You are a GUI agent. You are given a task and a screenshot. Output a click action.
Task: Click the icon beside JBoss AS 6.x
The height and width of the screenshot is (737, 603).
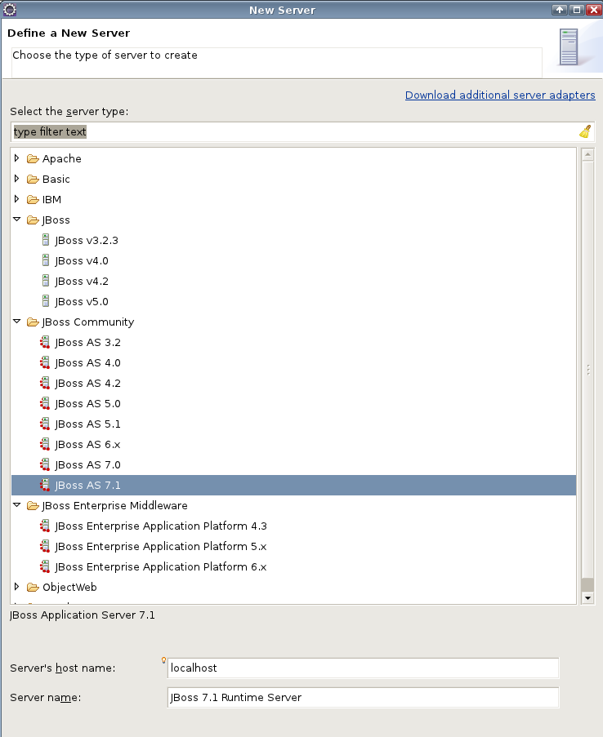45,444
